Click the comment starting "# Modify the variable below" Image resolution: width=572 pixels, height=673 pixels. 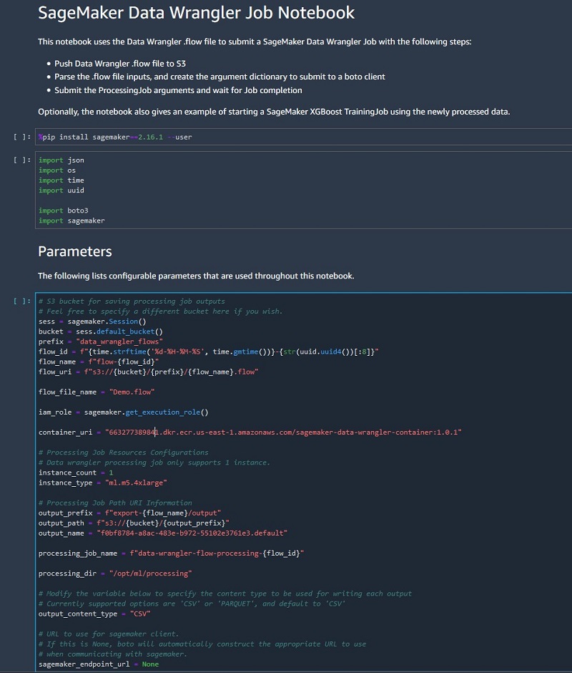pos(225,594)
